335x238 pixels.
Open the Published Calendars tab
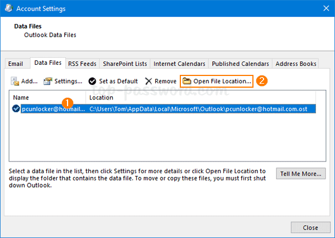point(241,64)
